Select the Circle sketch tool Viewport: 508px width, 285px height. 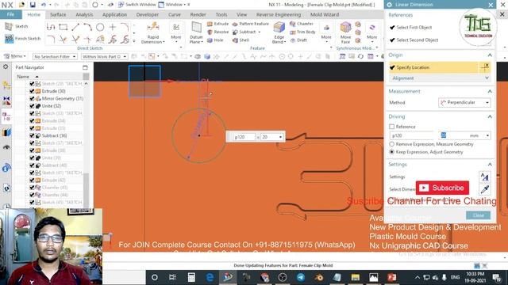pos(100,27)
